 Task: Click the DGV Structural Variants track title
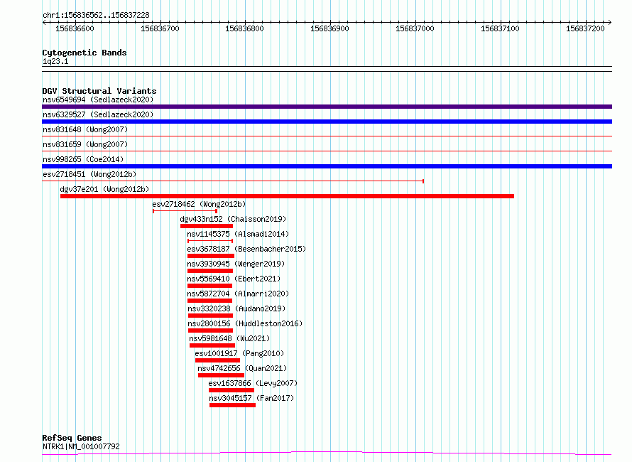[99, 91]
